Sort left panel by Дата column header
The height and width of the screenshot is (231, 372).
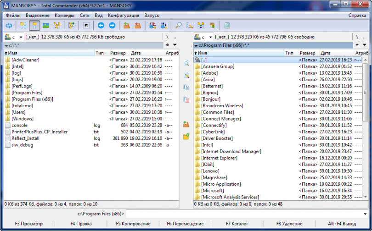click(147, 53)
